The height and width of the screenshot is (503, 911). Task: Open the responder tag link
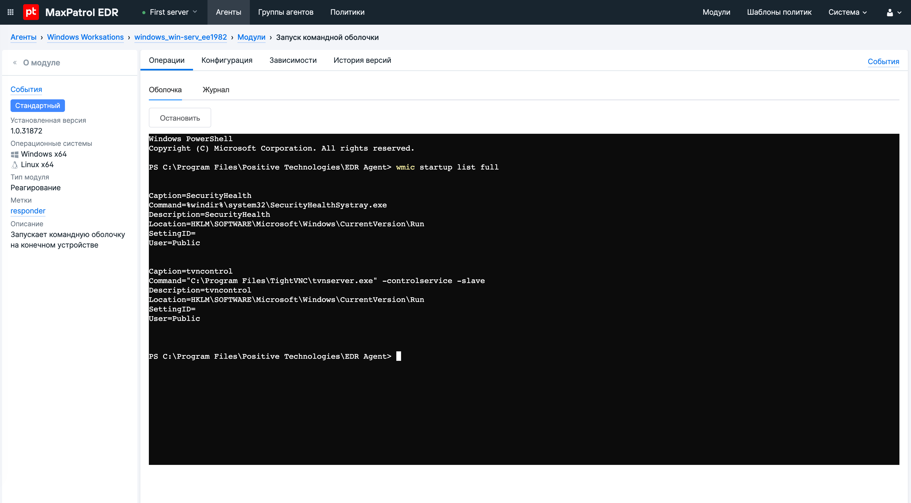(28, 211)
